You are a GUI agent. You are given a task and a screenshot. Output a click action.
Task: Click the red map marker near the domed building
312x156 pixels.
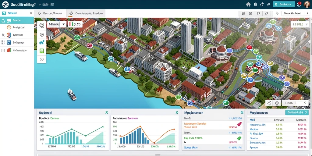tap(249, 47)
